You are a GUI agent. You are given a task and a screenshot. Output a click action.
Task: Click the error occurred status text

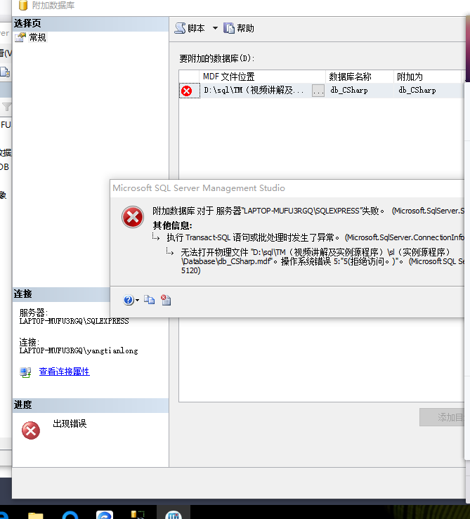tap(70, 423)
